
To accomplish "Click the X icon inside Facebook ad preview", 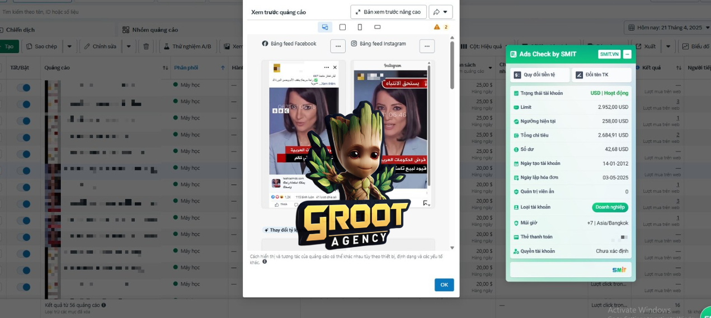I will tap(335, 67).
